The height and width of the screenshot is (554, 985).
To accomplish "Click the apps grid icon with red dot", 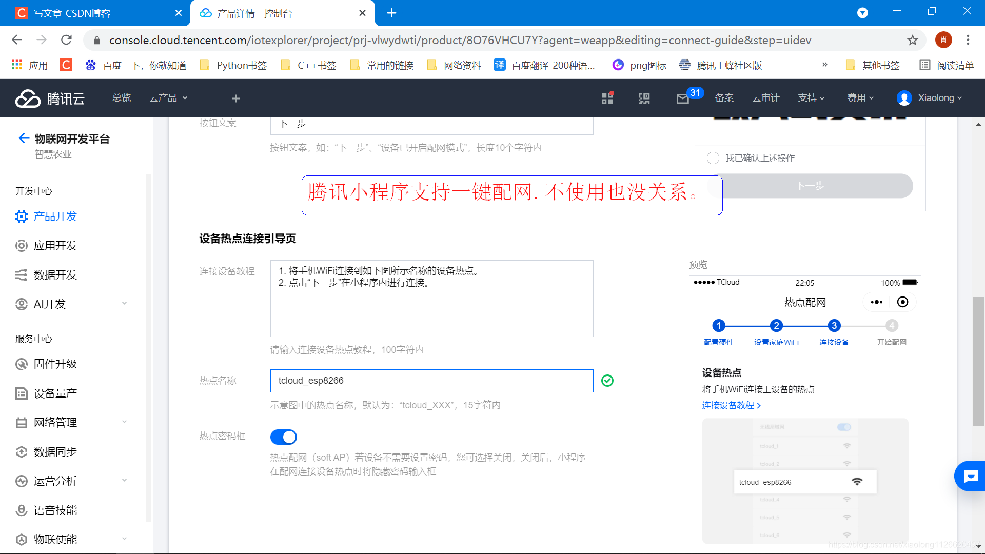I will 607,98.
